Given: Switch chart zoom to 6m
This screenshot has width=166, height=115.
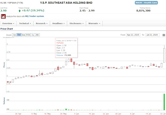Looking at the screenshot, I should (x=24, y=35).
